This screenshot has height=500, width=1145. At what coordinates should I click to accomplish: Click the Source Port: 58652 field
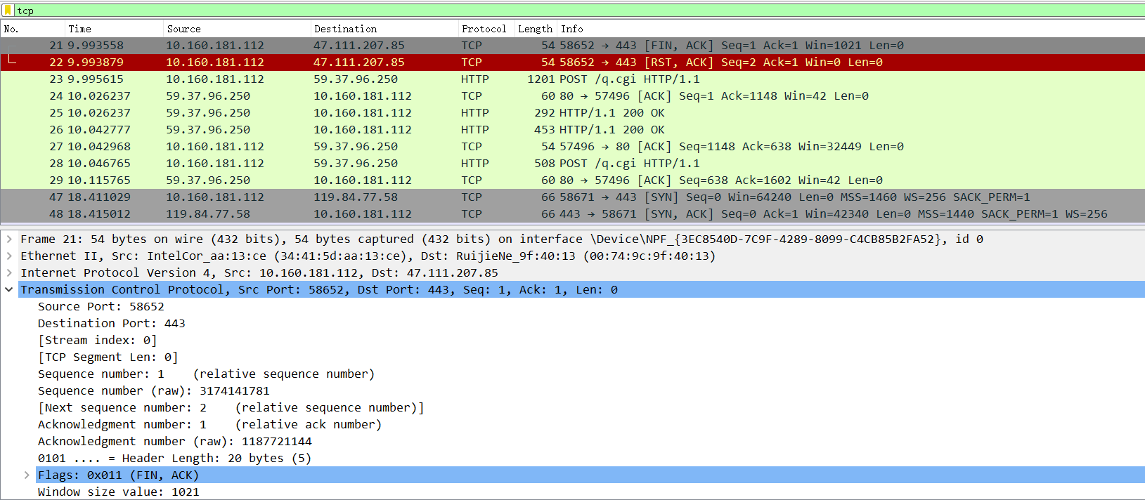[101, 306]
